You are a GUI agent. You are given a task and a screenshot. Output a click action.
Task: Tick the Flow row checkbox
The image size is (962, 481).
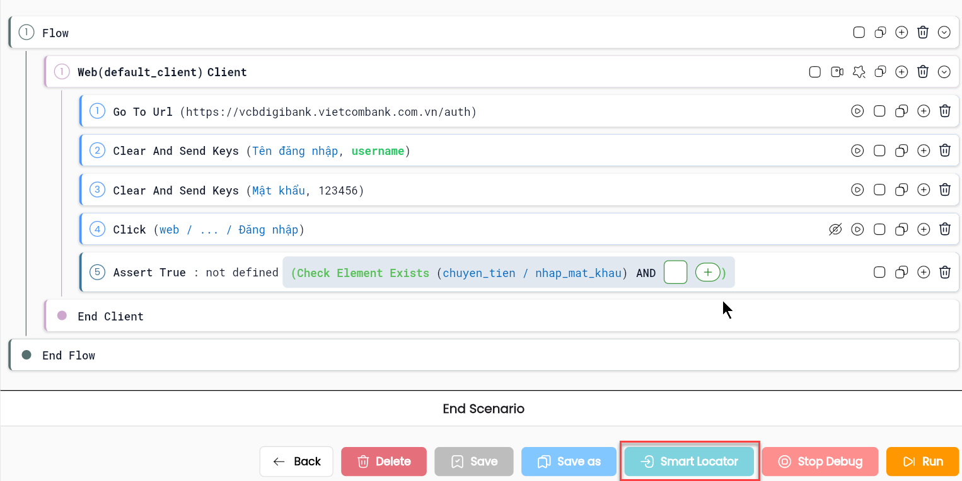(859, 33)
